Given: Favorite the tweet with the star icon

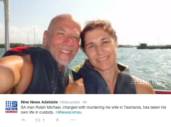Looking at the screenshot, I should pyautogui.click(x=57, y=120).
